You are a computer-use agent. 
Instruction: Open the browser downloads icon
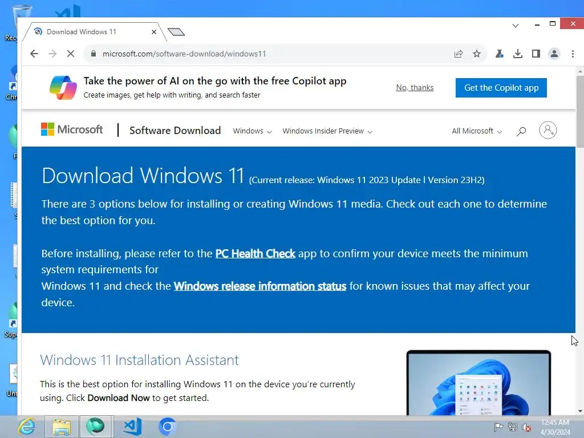(x=518, y=54)
